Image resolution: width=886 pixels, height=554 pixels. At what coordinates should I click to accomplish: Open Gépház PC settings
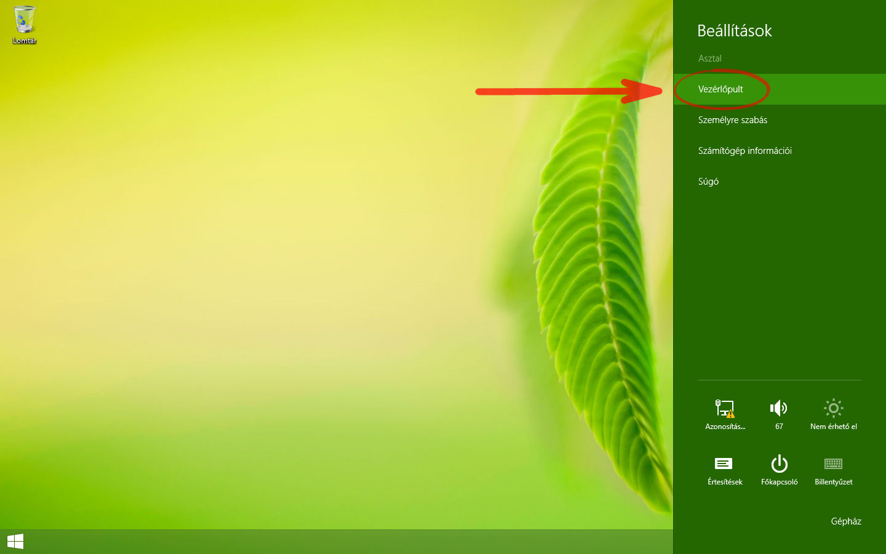coord(845,521)
